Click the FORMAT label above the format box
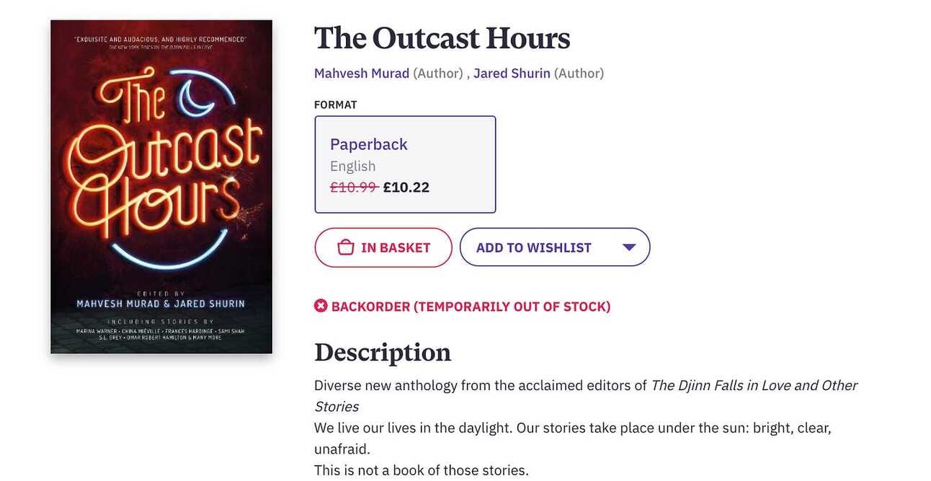The height and width of the screenshot is (481, 931). pyautogui.click(x=336, y=105)
